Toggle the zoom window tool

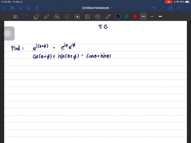[x=16, y=17]
